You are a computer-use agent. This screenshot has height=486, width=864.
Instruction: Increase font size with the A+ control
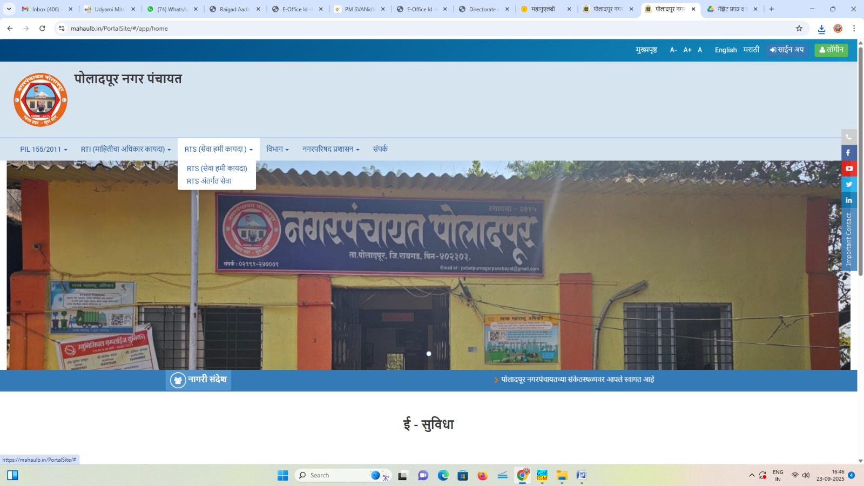tap(687, 50)
